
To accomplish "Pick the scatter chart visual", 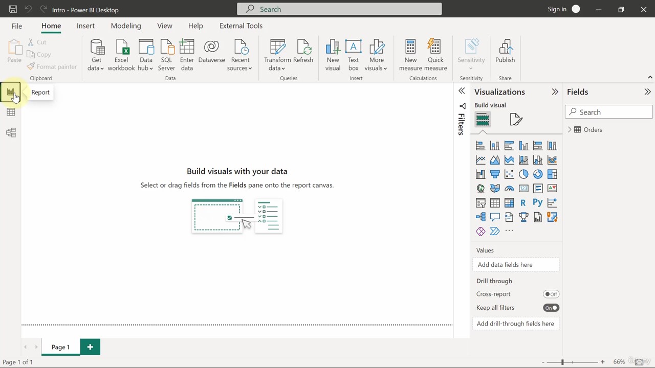I will pos(509,174).
